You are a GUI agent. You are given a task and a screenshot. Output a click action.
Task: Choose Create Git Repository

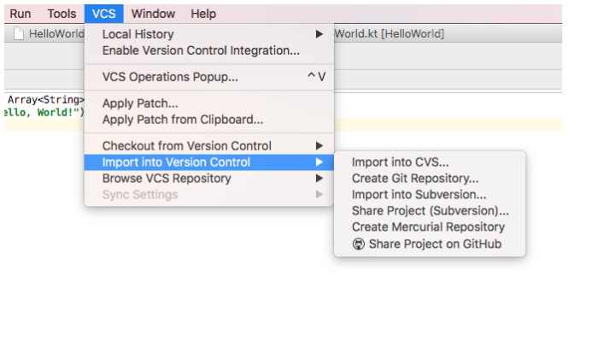point(415,179)
